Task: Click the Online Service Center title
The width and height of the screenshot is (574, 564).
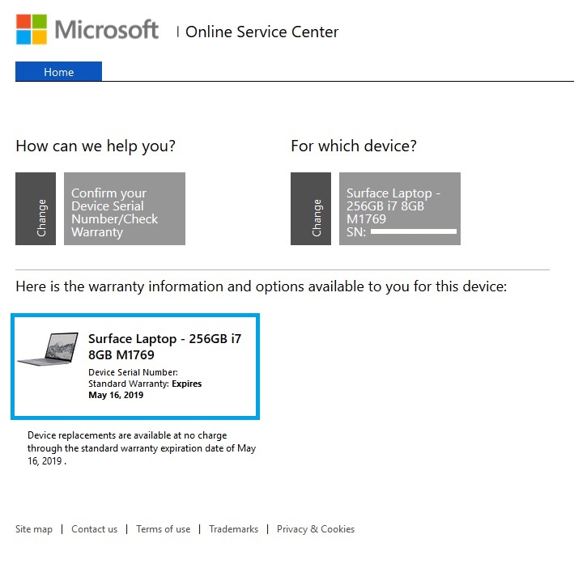Action: pyautogui.click(x=262, y=32)
